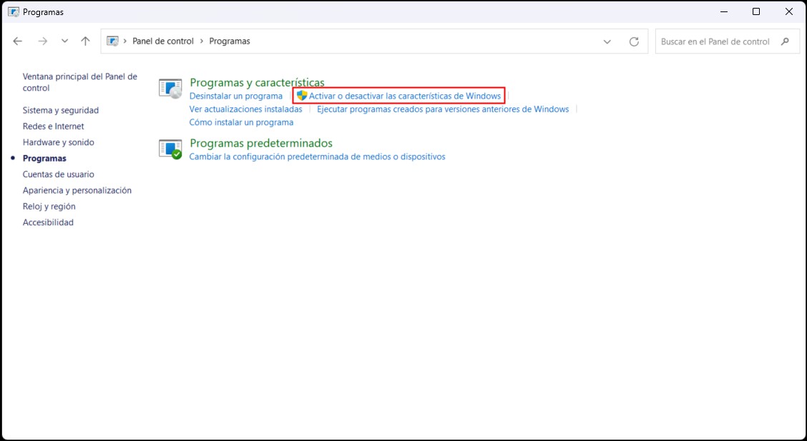Click the 'Programas y características' icon

point(170,89)
